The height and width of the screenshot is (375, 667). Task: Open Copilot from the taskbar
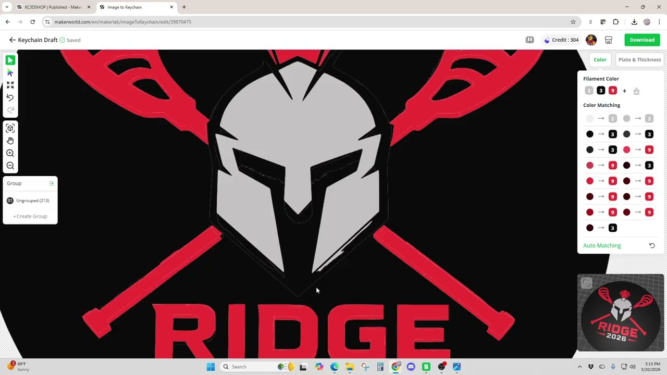pos(319,367)
